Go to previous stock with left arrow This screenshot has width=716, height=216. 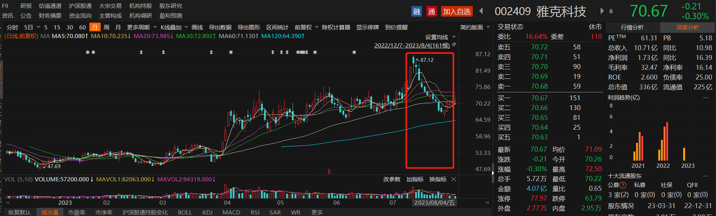click(481, 11)
